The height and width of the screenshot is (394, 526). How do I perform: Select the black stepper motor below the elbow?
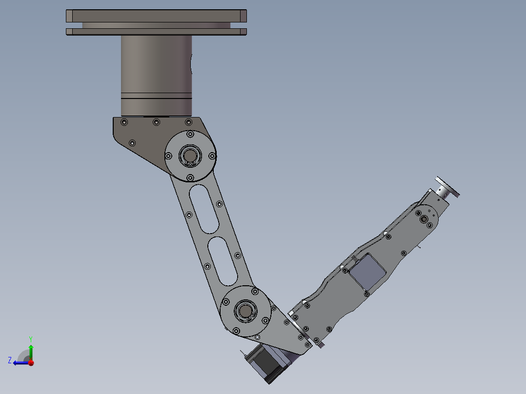267,363
